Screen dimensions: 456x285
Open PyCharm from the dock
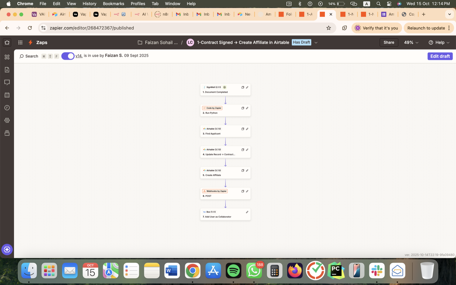336,271
